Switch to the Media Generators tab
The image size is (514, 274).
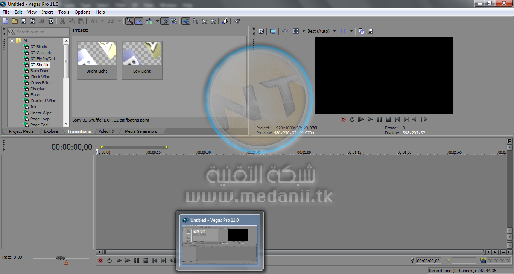click(x=141, y=131)
